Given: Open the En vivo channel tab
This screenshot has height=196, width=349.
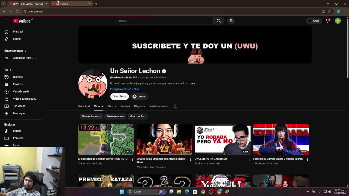Looking at the screenshot, I should pos(125,106).
